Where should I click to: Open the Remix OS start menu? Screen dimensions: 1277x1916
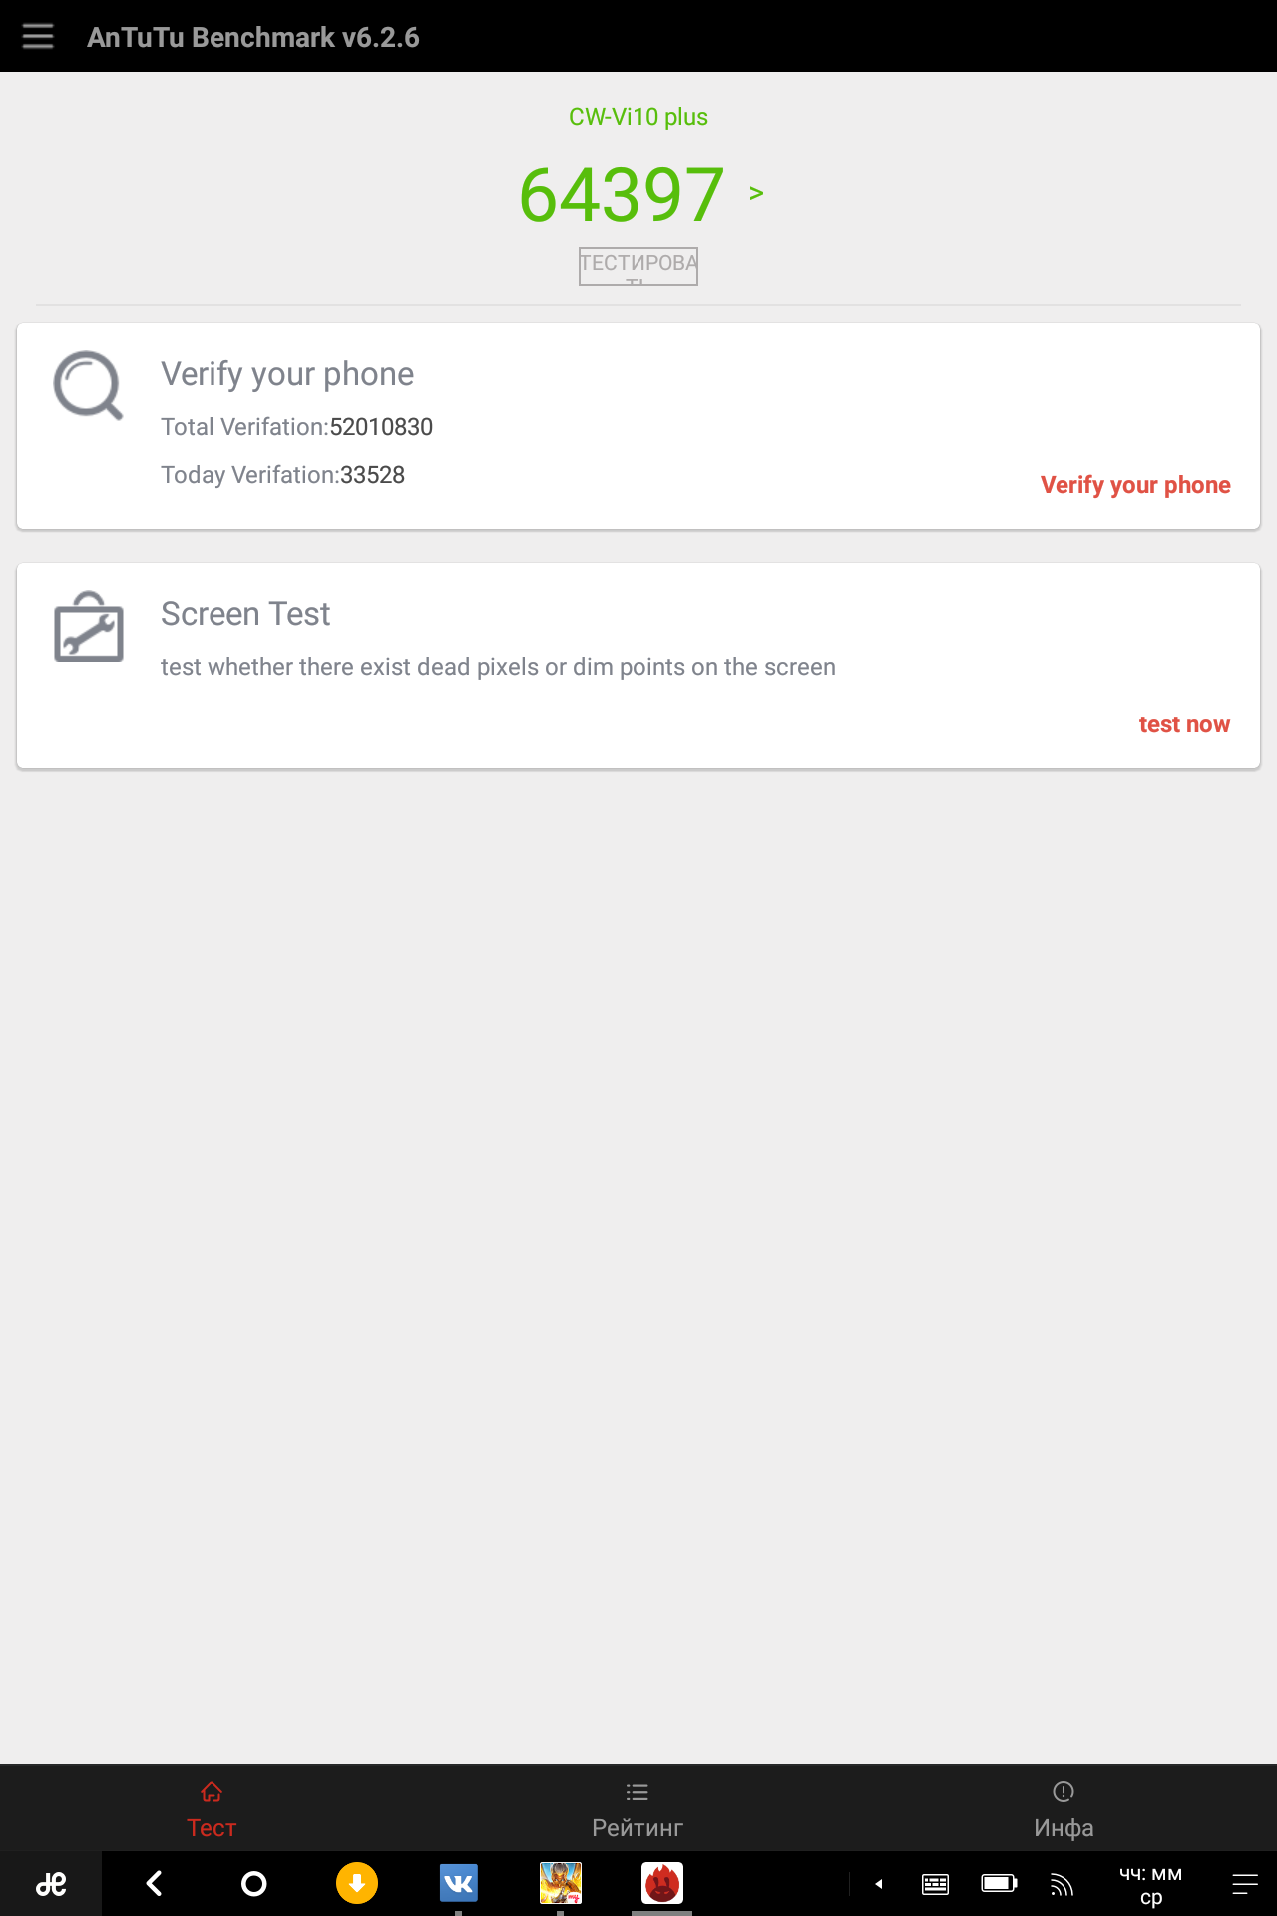click(51, 1884)
